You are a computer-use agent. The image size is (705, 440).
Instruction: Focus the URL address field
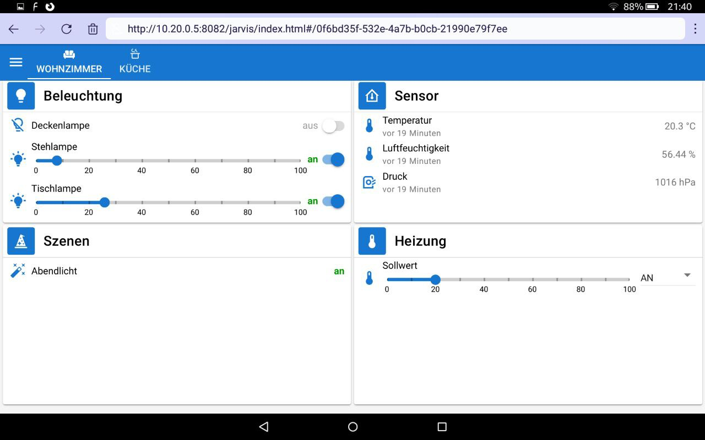(395, 29)
